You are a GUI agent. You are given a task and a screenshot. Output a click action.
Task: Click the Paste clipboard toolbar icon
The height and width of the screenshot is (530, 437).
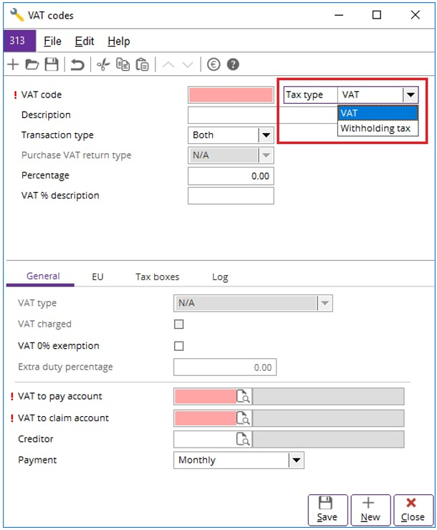pos(142,64)
